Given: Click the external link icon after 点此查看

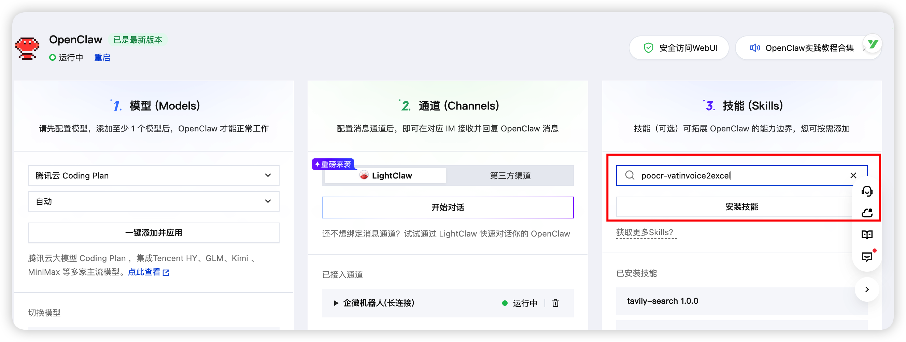Looking at the screenshot, I should [x=166, y=272].
